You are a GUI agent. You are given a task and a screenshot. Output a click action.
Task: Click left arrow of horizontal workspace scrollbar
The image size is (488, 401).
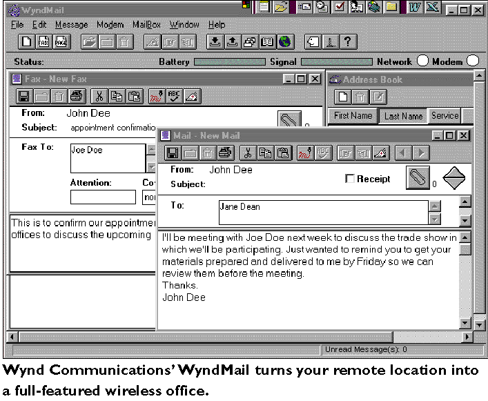(12, 337)
